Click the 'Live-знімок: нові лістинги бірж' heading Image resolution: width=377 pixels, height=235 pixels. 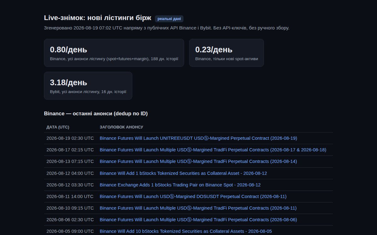(98, 18)
